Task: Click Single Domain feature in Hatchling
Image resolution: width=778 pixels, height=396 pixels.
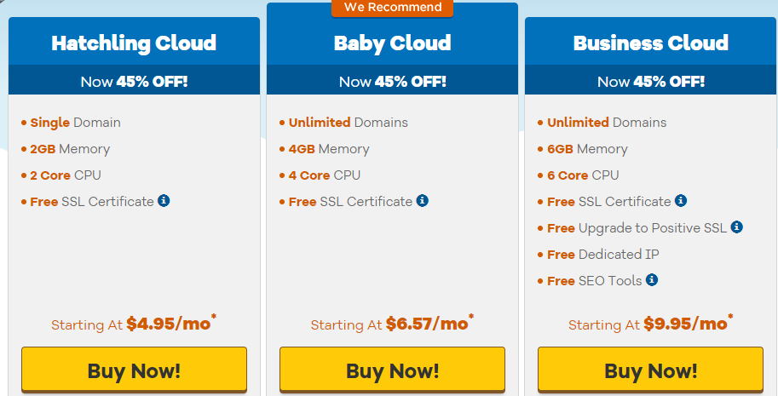Action: tap(76, 123)
